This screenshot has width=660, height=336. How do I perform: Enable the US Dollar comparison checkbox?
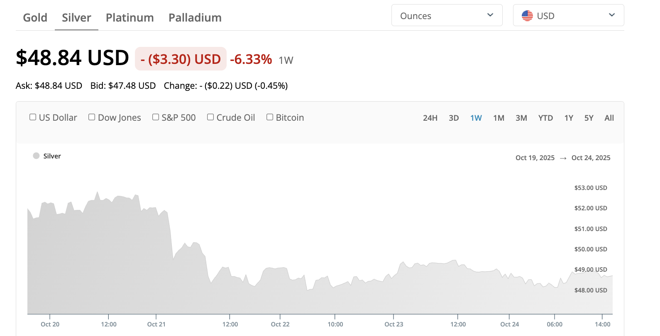click(x=33, y=117)
